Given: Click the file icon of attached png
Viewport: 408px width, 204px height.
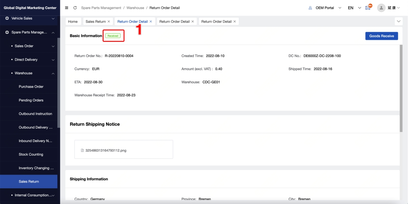Looking at the screenshot, I should pos(82,151).
